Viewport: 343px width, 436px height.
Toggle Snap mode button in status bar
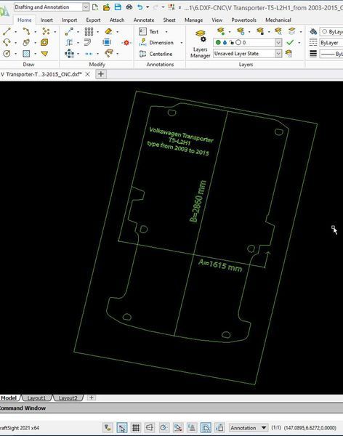click(122, 428)
